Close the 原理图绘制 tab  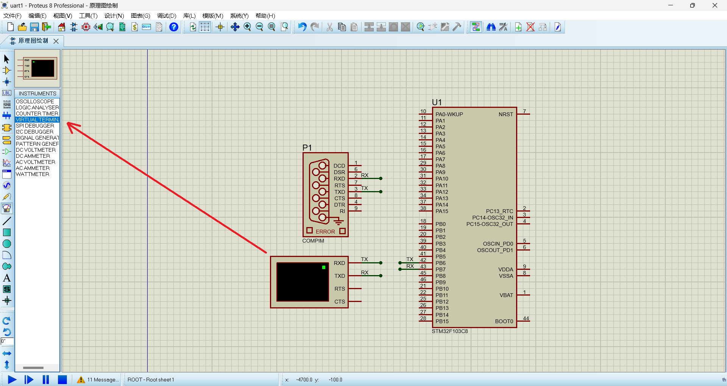pos(56,41)
